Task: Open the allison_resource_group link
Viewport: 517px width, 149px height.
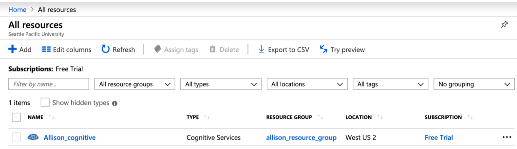Action: [301, 138]
